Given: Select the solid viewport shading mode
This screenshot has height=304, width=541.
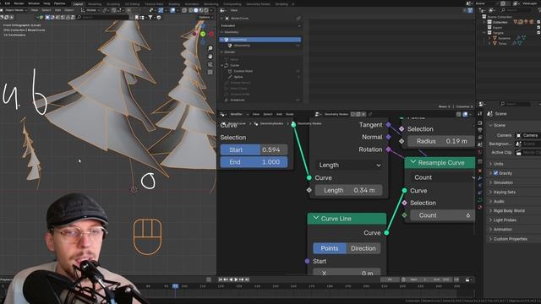Looking at the screenshot, I should [x=195, y=10].
